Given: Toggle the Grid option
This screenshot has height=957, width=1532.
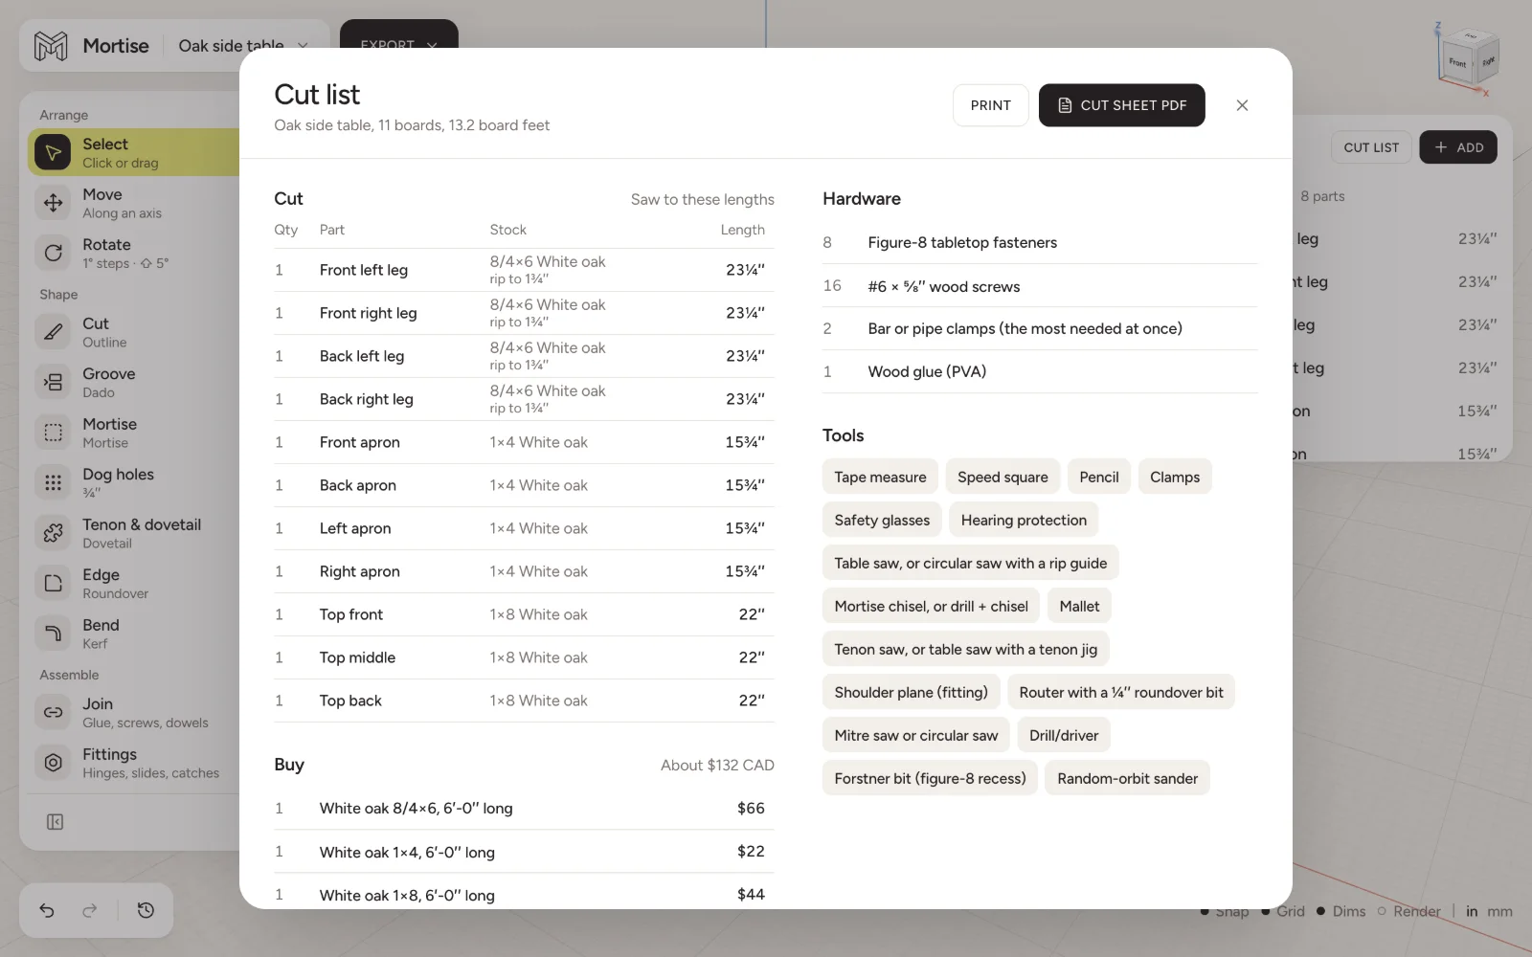Looking at the screenshot, I should coord(1283,911).
